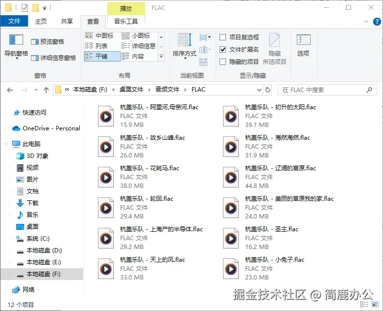Open the 排序方式 sort by menu
This screenshot has height=311, width=383.
click(x=185, y=46)
